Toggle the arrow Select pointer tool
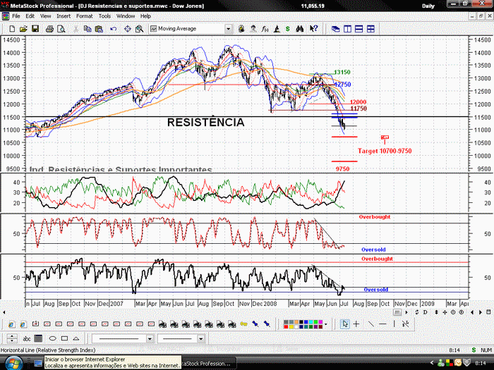The height and width of the screenshot is (370, 494). coord(345,323)
